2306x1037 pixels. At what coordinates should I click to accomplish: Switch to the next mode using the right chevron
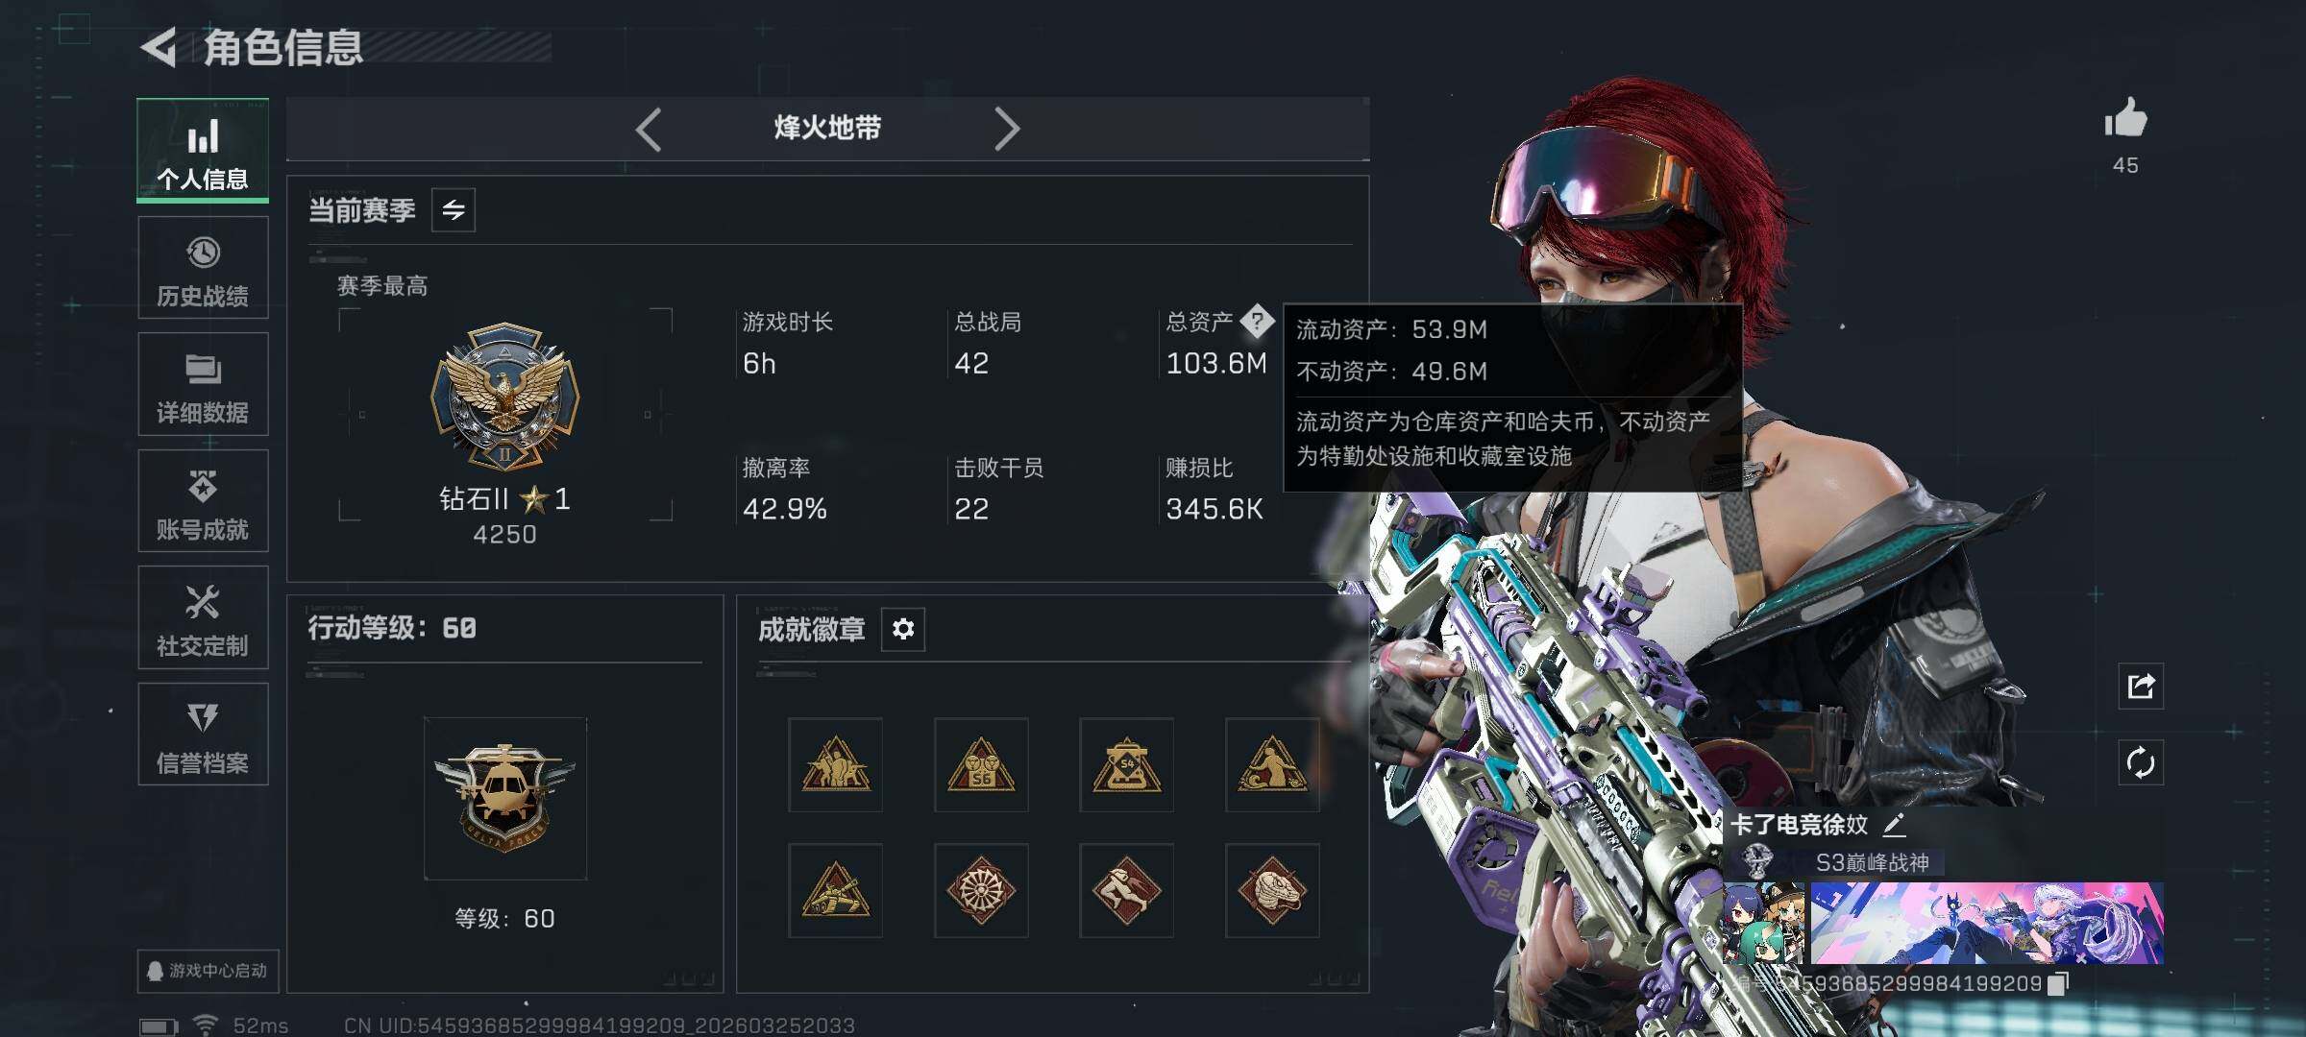click(1006, 129)
